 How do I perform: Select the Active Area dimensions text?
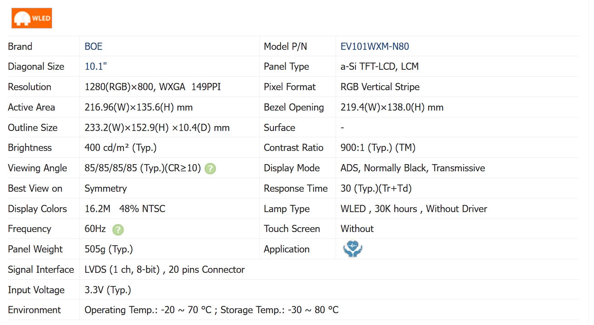coord(139,107)
